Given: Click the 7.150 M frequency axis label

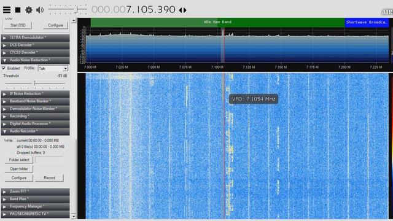Looking at the screenshot, I should pyautogui.click(x=281, y=67).
